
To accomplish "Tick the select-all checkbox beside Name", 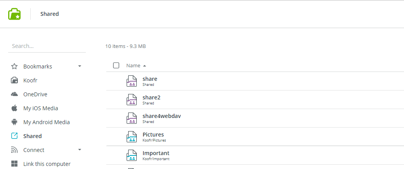I will 116,65.
